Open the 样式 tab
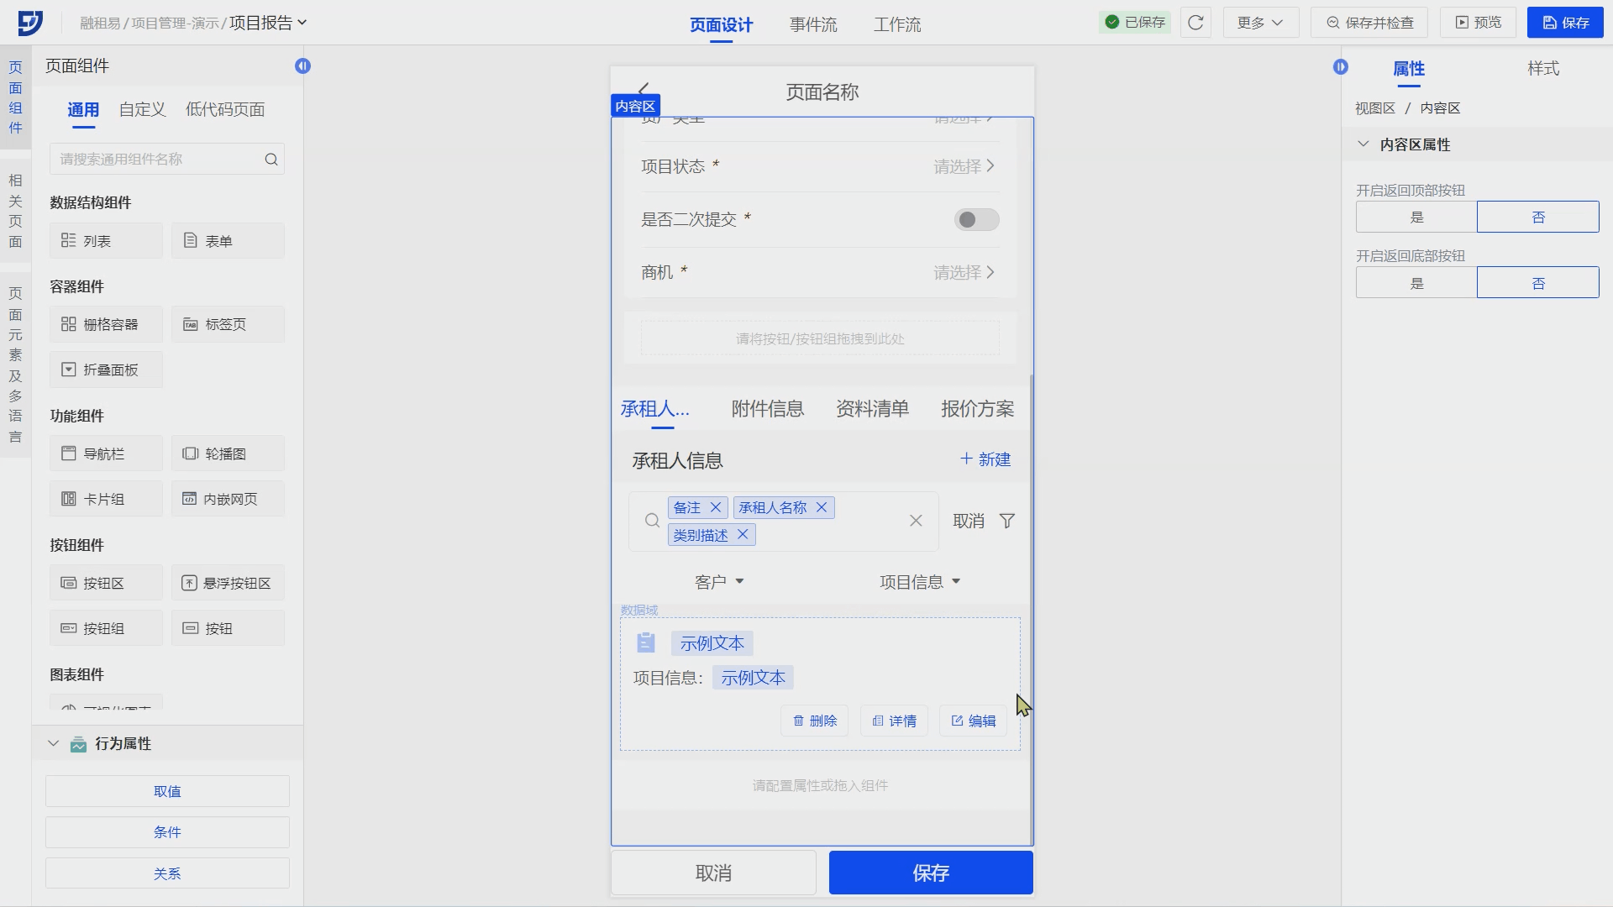Viewport: 1613px width, 907px height. point(1542,69)
